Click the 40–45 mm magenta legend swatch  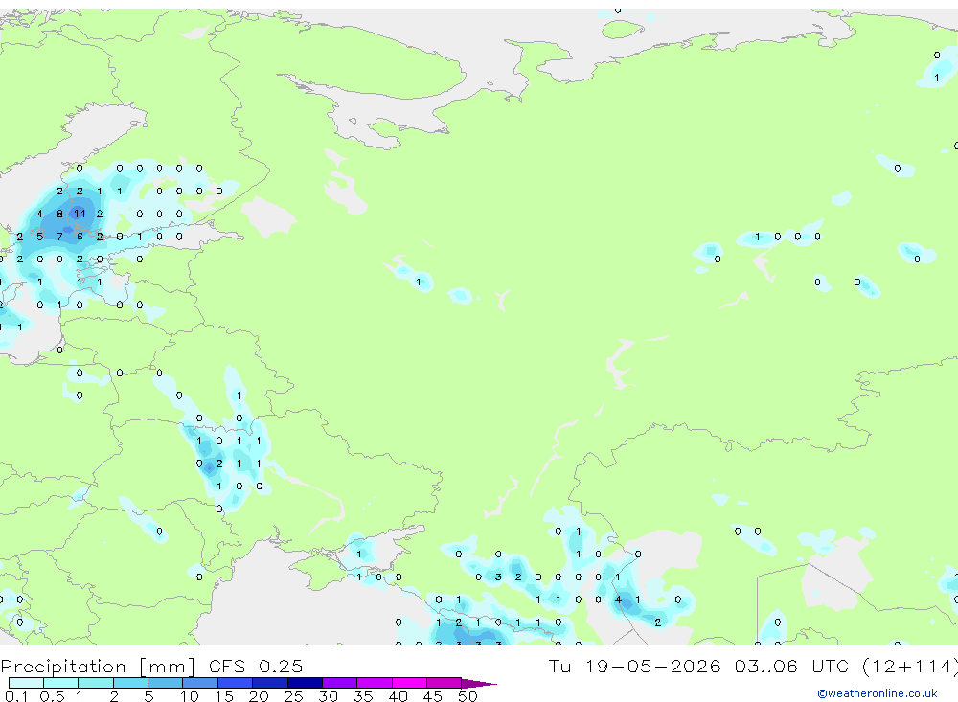click(409, 683)
